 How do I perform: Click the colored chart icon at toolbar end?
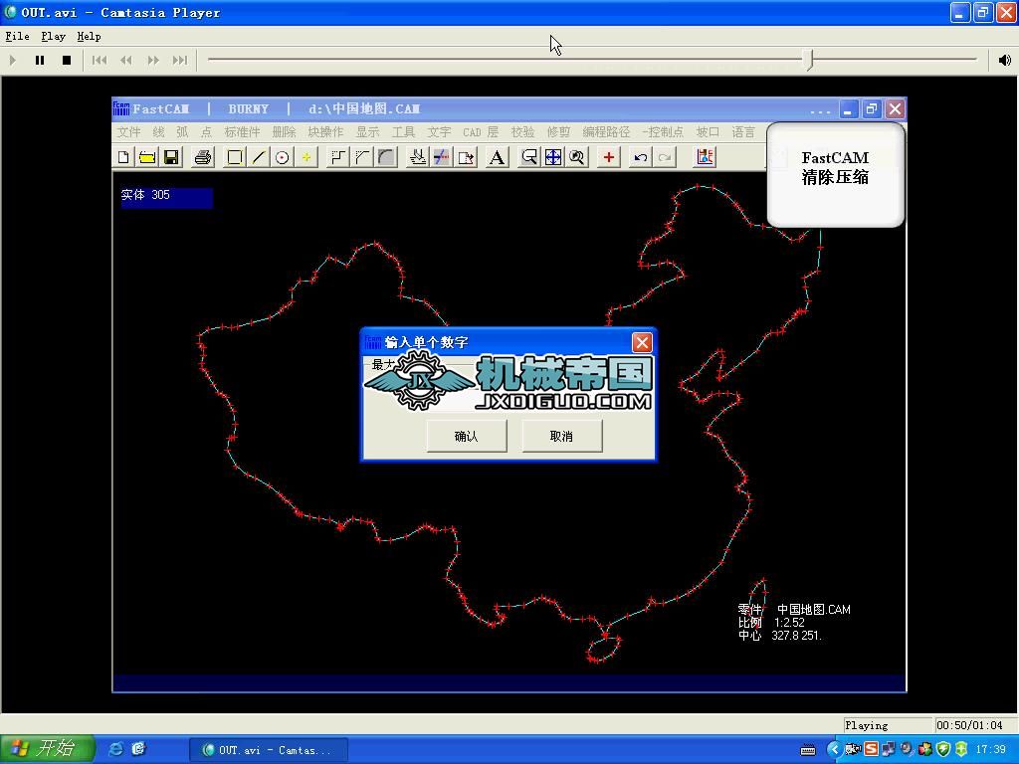[705, 156]
